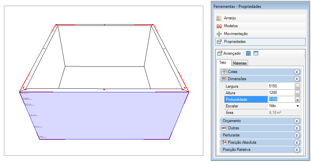Select the Movimentação arrows icon

coord(219,34)
